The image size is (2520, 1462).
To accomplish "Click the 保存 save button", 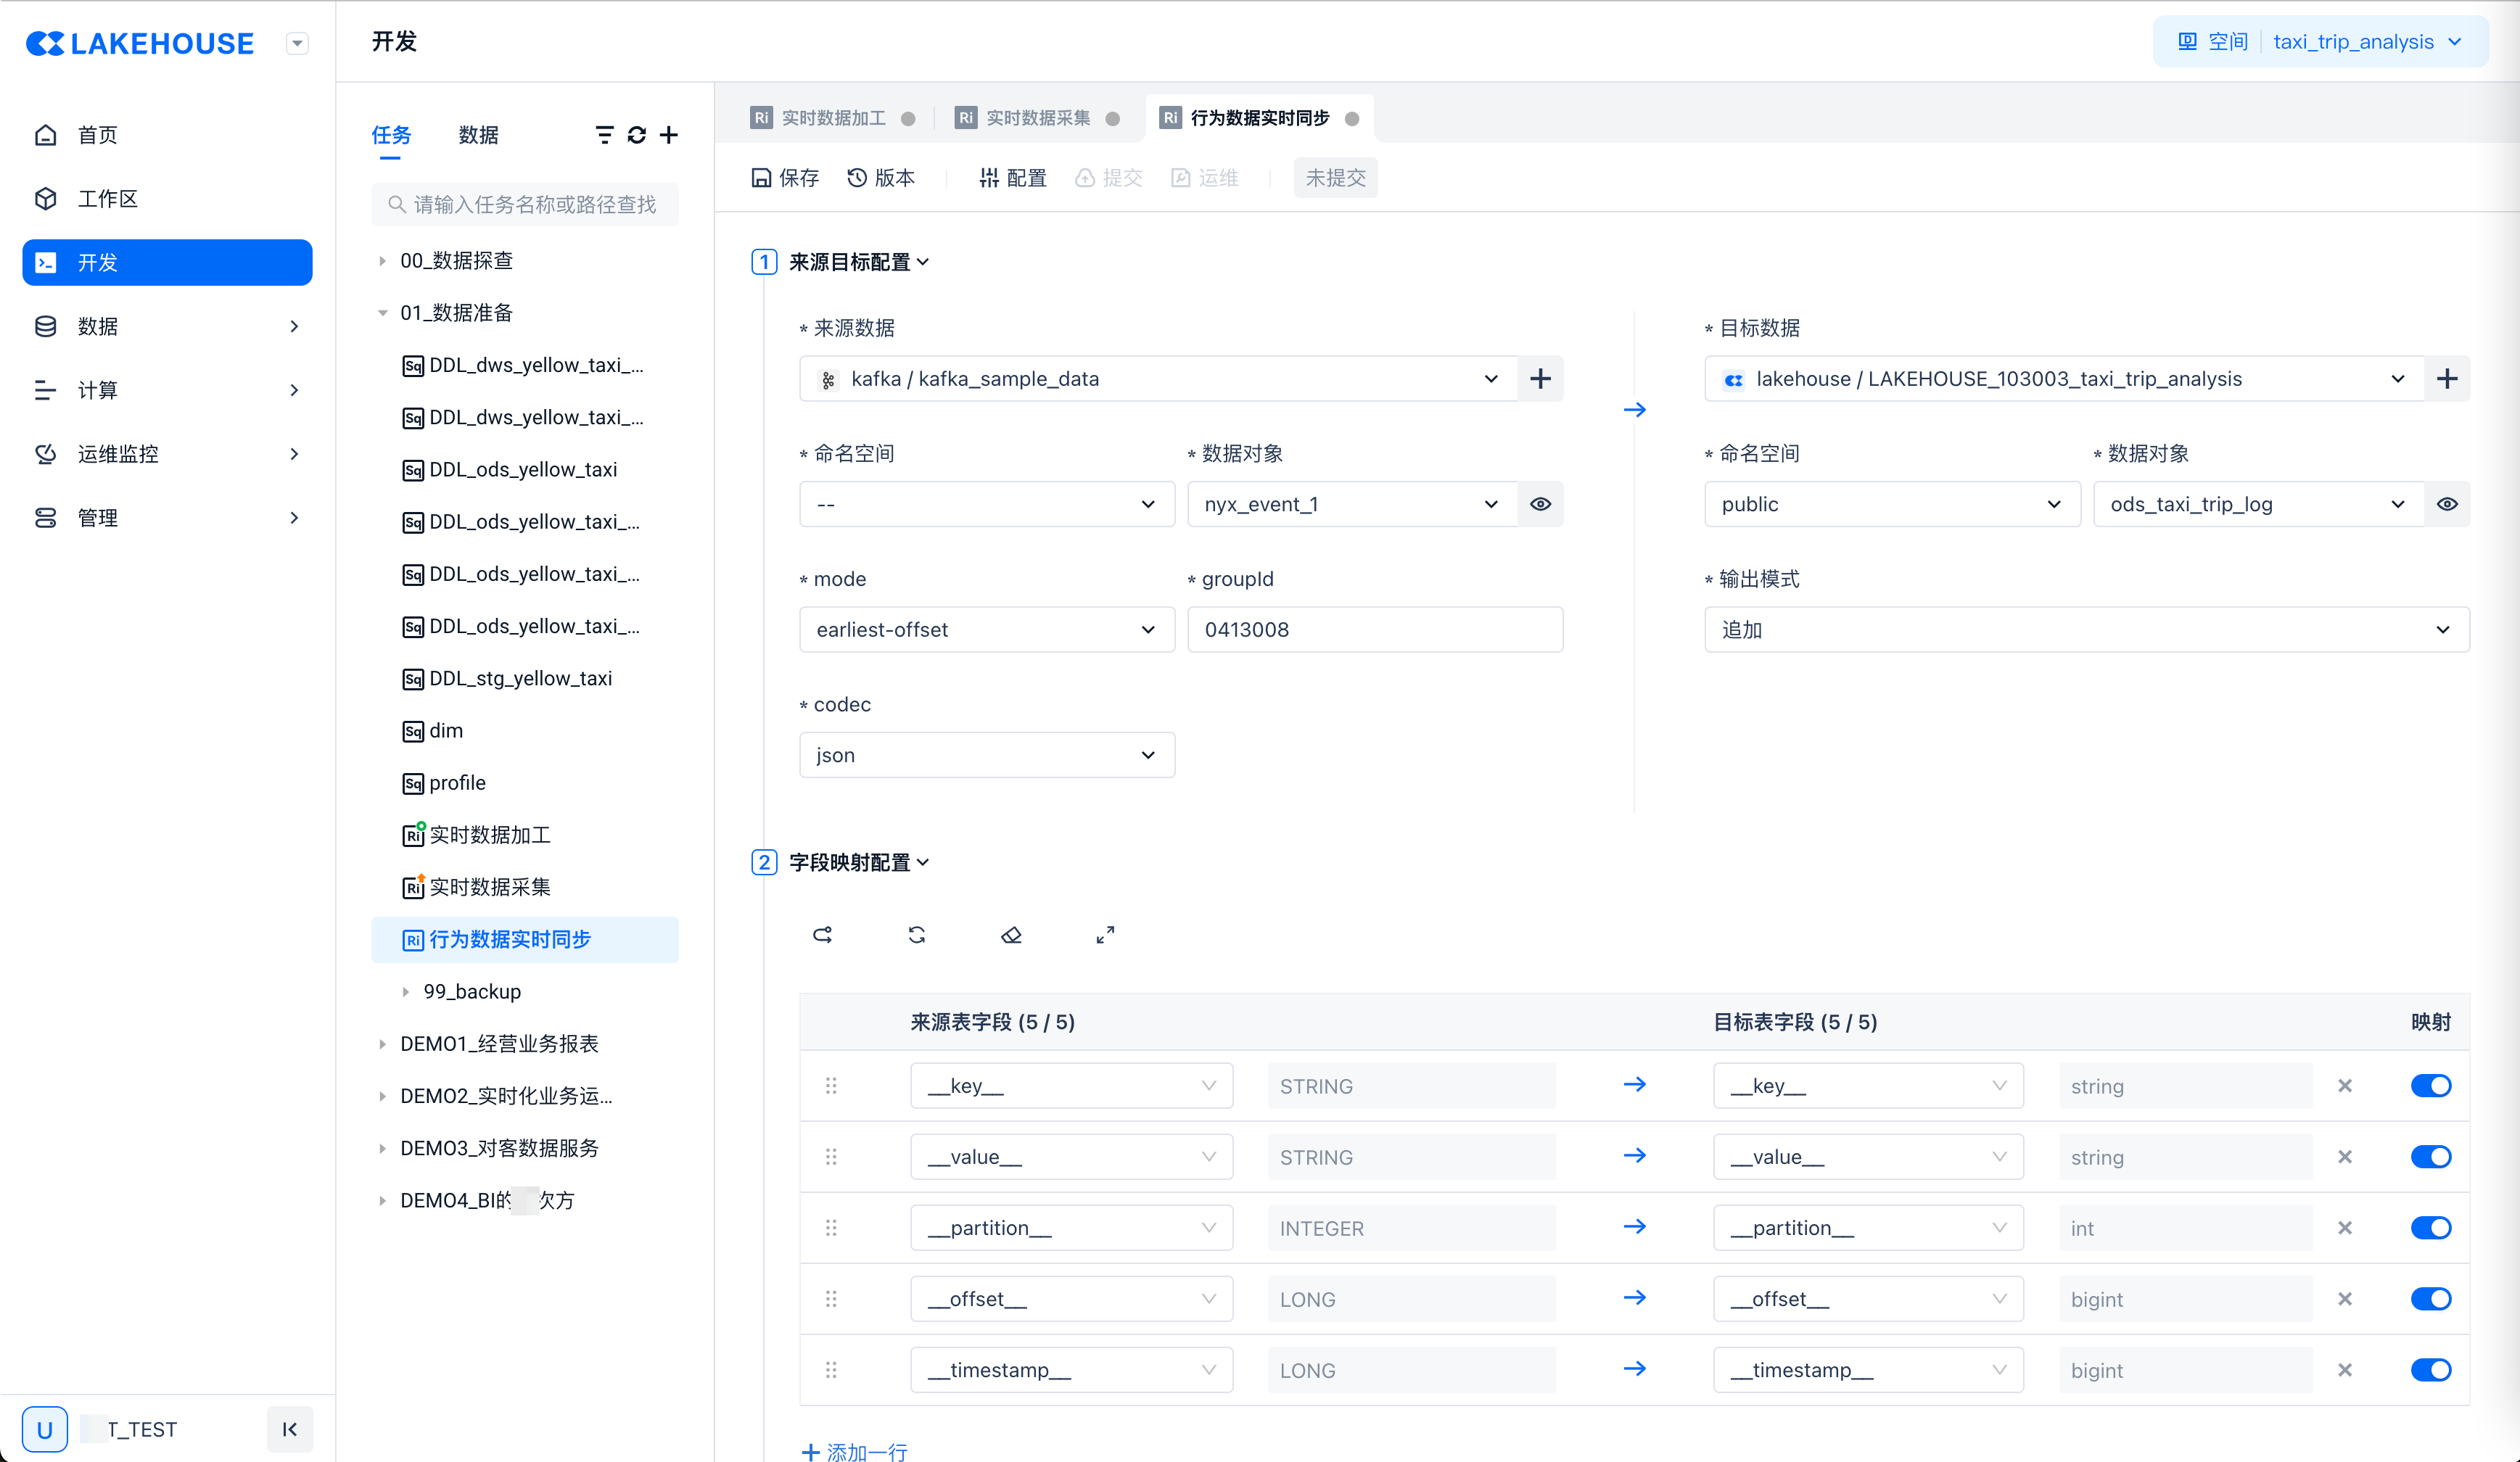I will [x=785, y=178].
